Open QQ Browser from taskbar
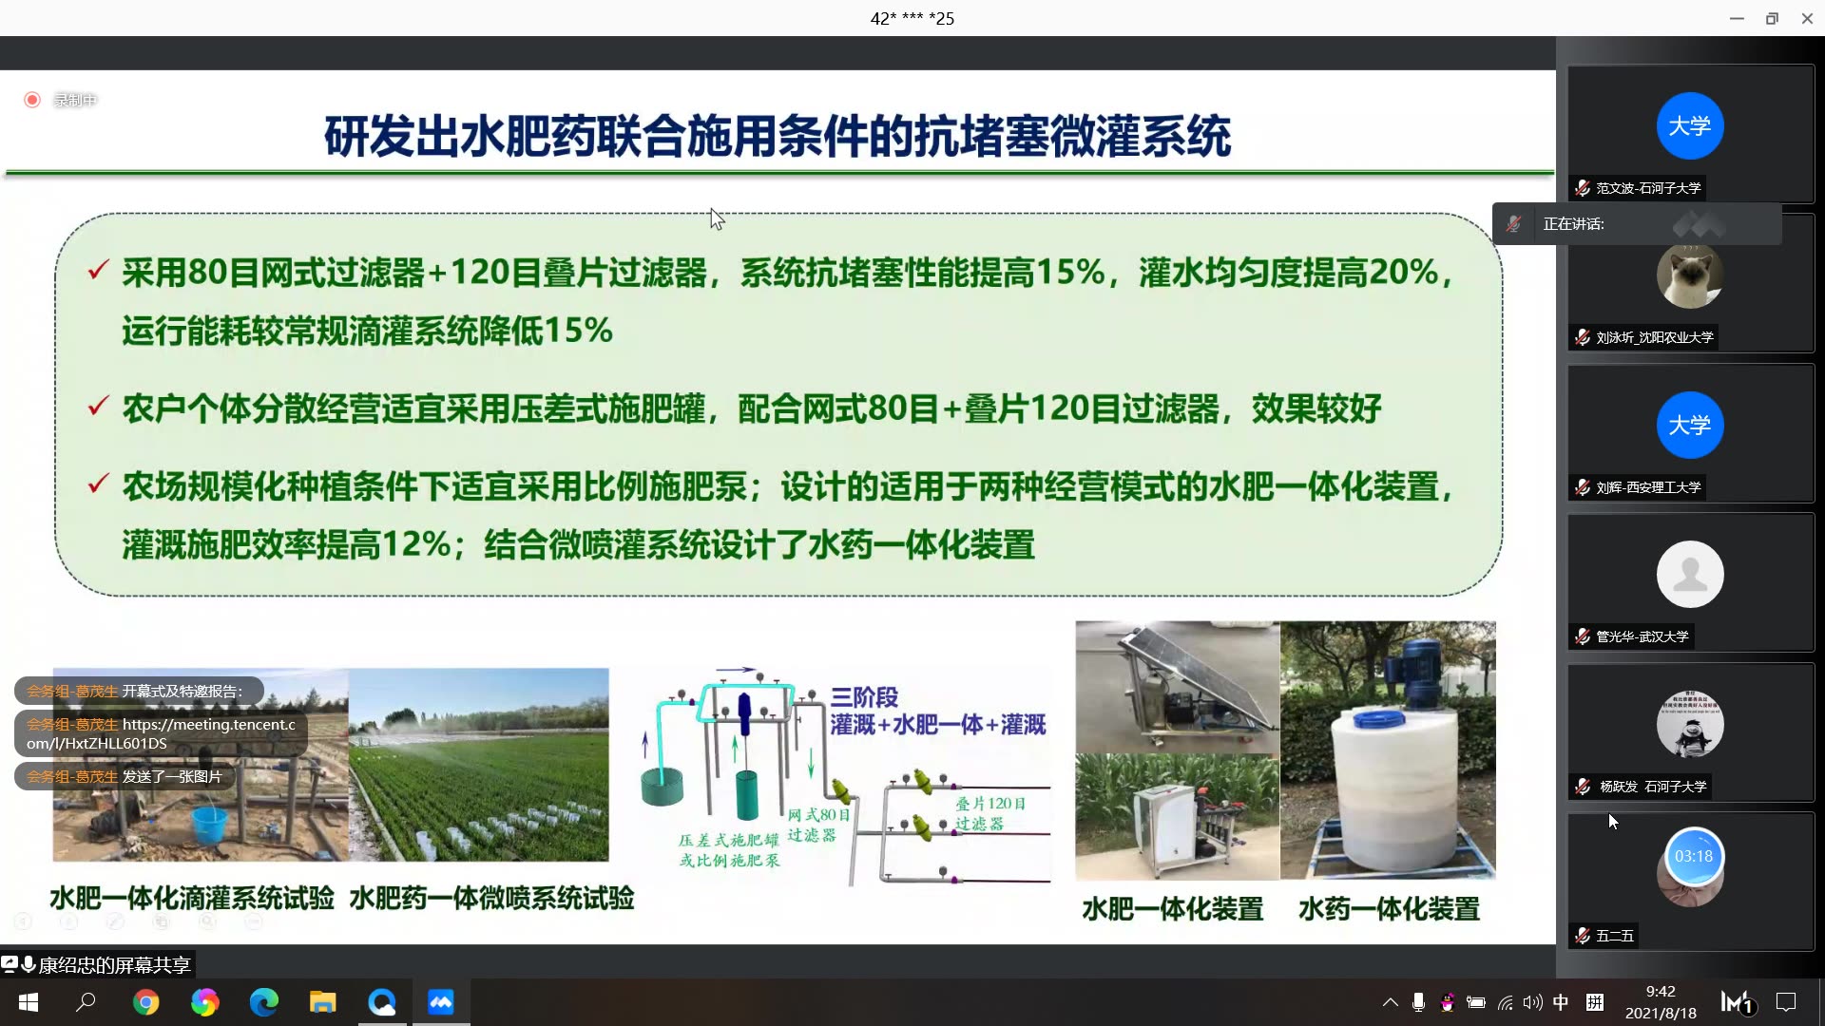Image resolution: width=1825 pixels, height=1026 pixels. pos(382,1002)
